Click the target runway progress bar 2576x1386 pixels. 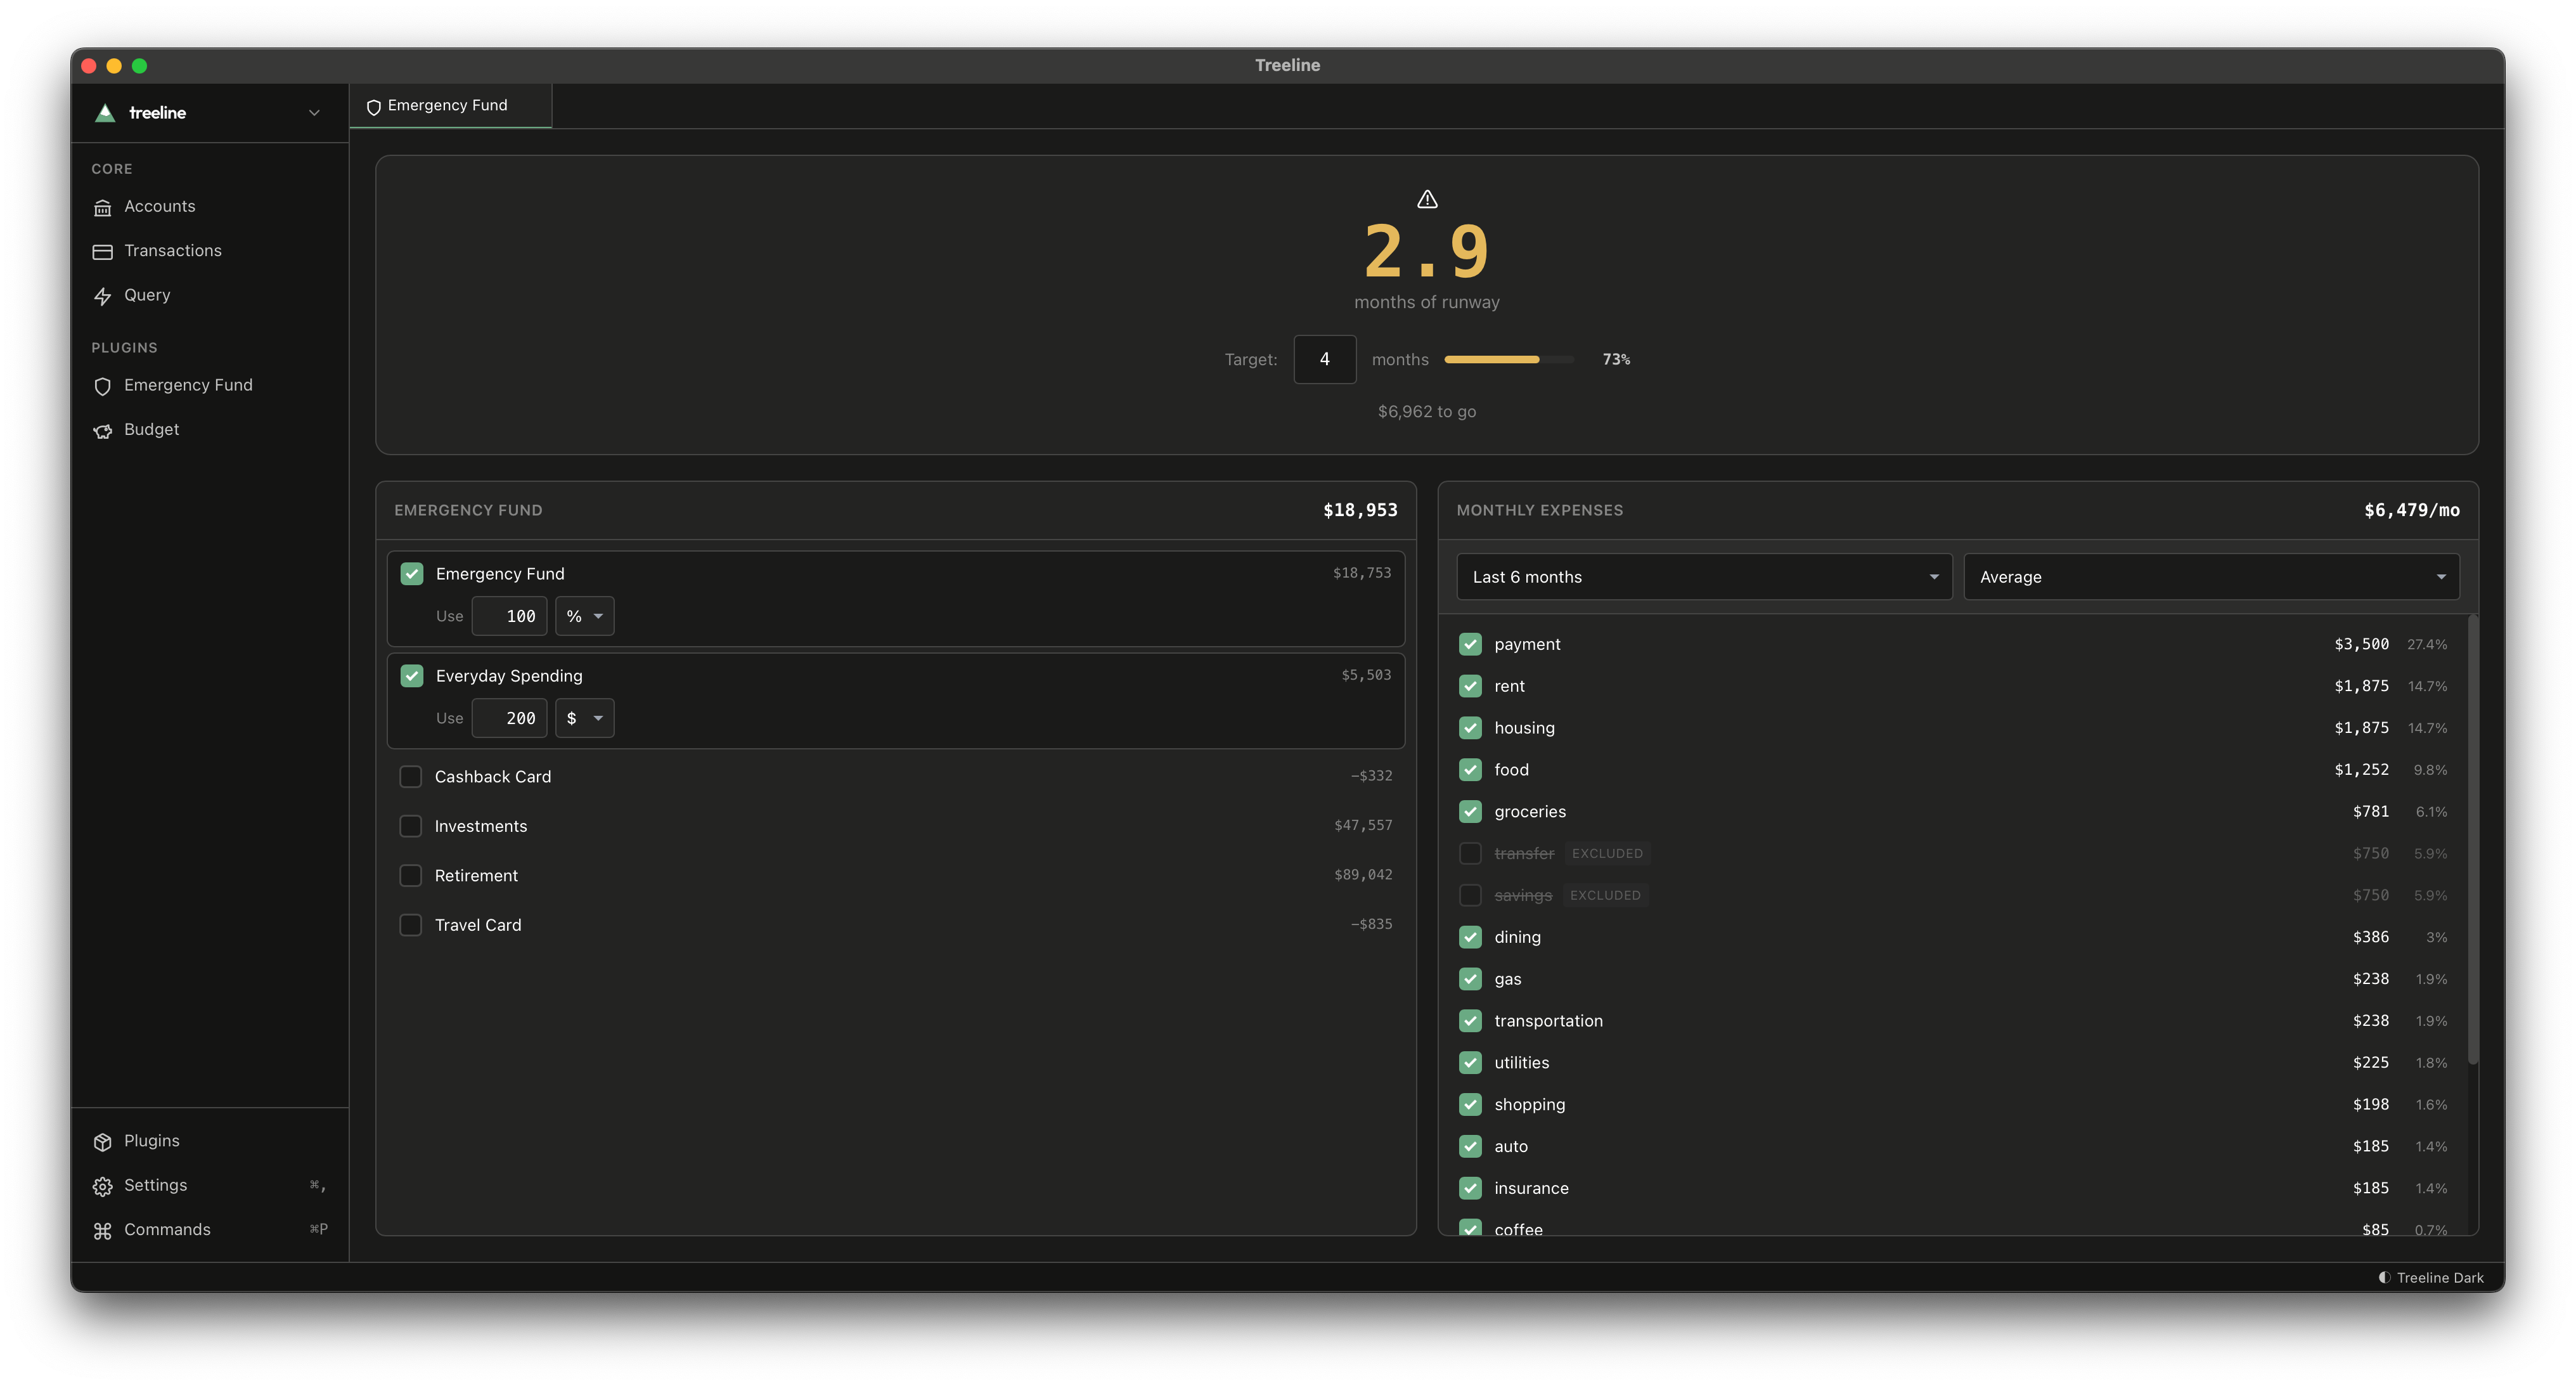pos(1508,359)
